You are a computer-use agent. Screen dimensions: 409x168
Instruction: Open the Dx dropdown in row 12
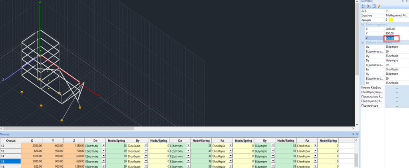(103, 146)
